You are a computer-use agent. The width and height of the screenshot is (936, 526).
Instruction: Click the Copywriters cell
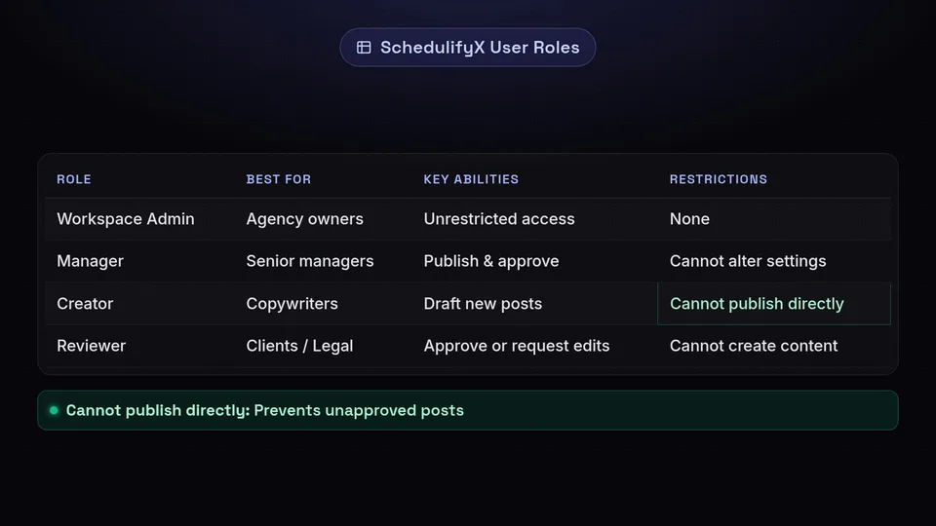pyautogui.click(x=292, y=304)
